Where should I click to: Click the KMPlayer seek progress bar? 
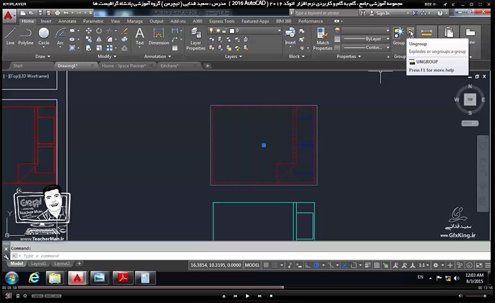(x=248, y=288)
